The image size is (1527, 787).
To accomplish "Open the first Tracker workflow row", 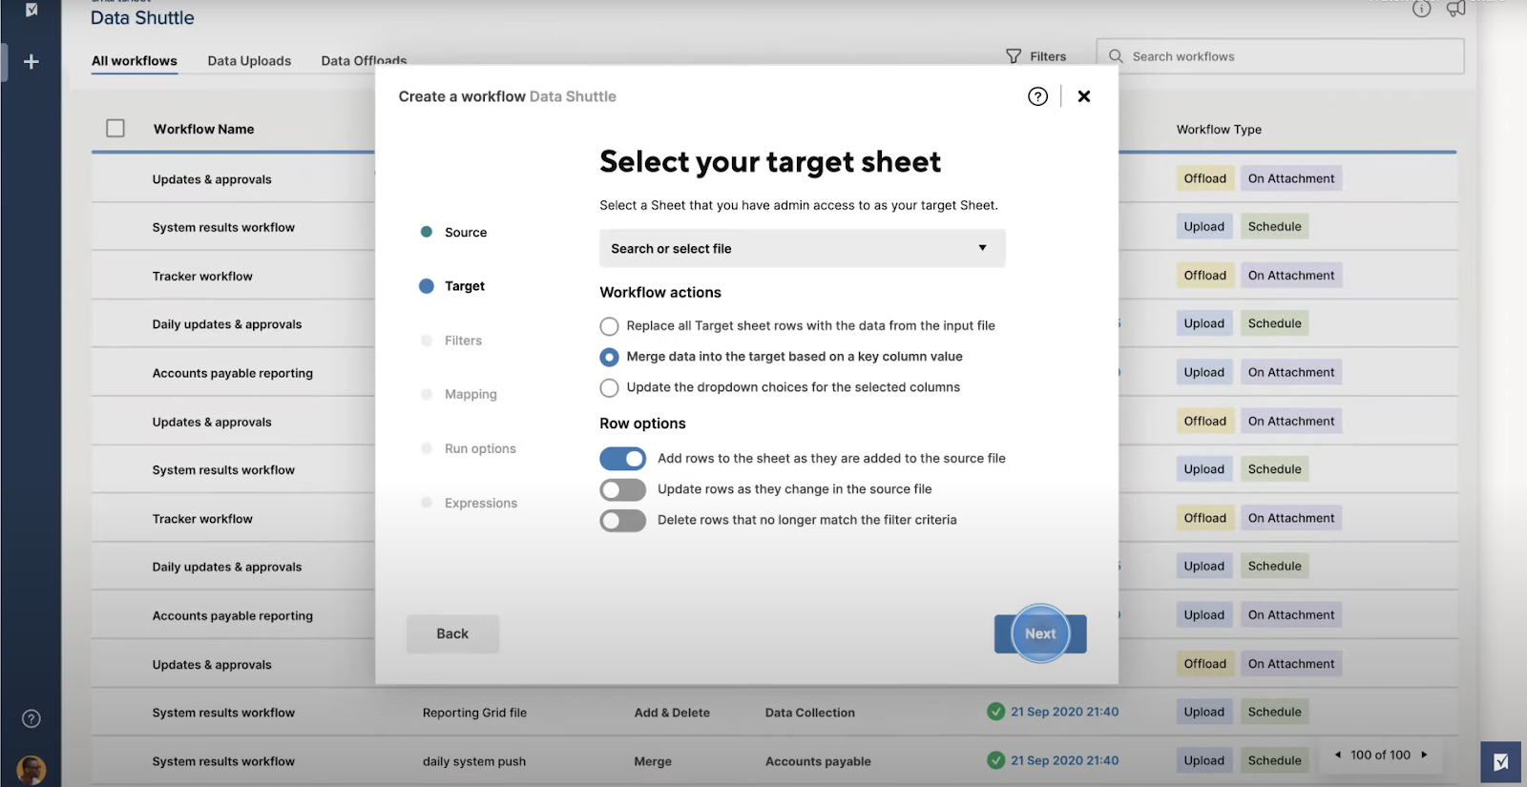I will pos(202,277).
